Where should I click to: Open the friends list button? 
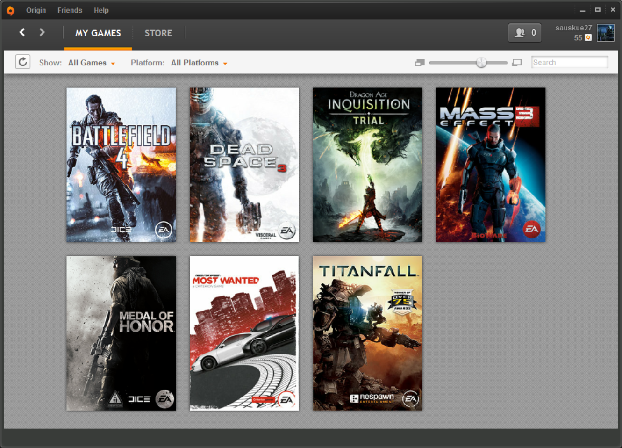[525, 33]
